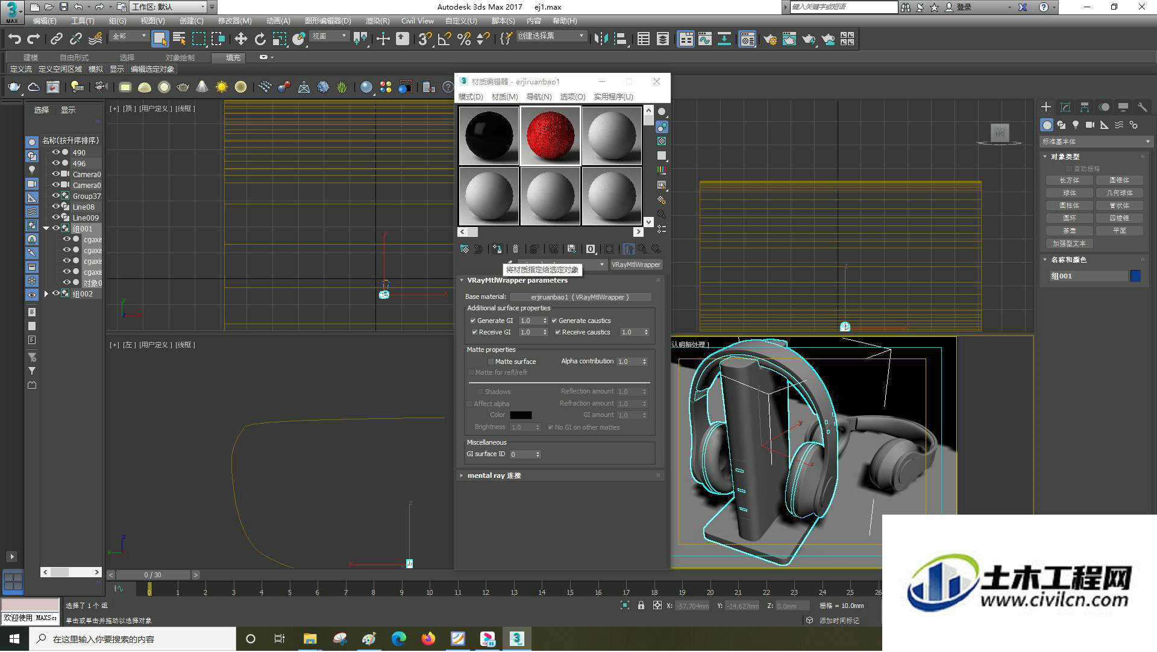
Task: Switch to 自由形式 ribbon tab
Action: [x=74, y=58]
